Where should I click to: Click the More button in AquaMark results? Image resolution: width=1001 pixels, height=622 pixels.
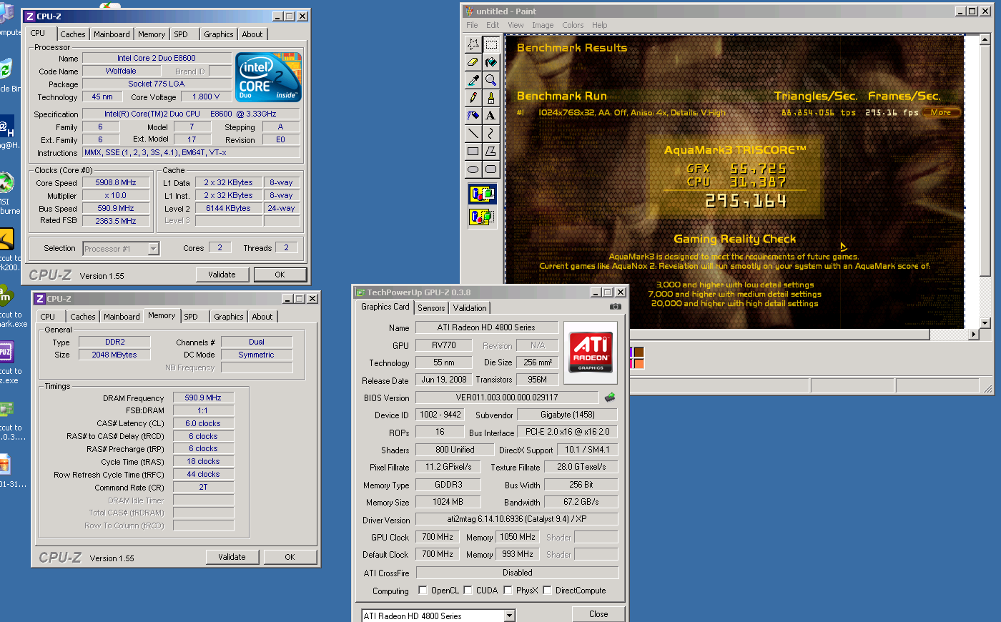tap(941, 112)
